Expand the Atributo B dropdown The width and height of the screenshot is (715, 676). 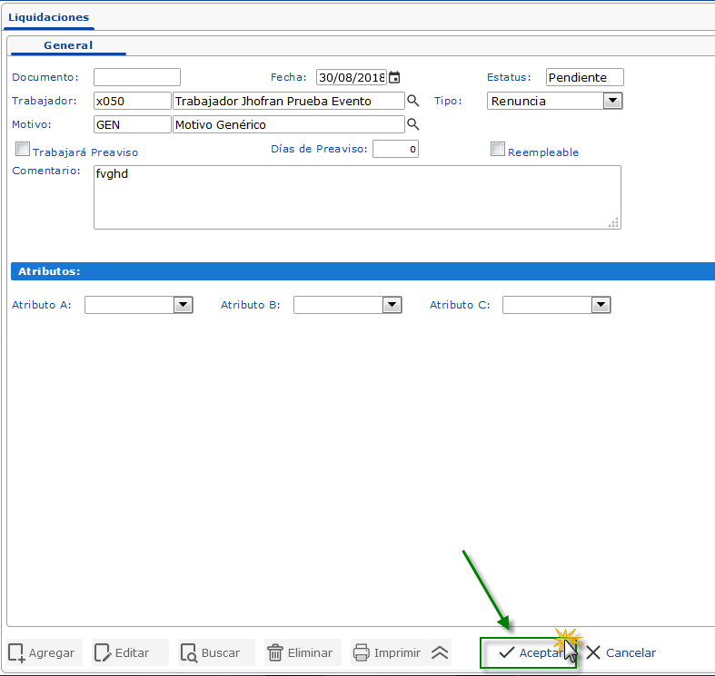pos(392,305)
